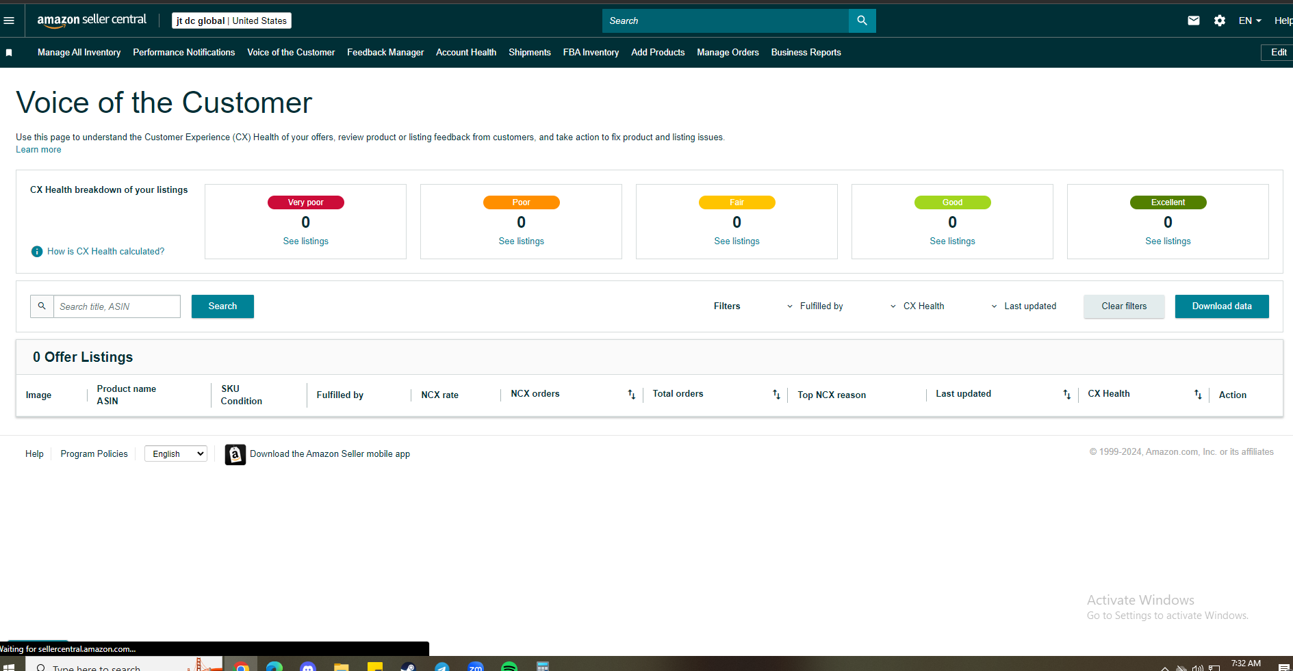Click the teal Search button for listings
Image resolution: width=1293 pixels, height=671 pixels.
[222, 306]
